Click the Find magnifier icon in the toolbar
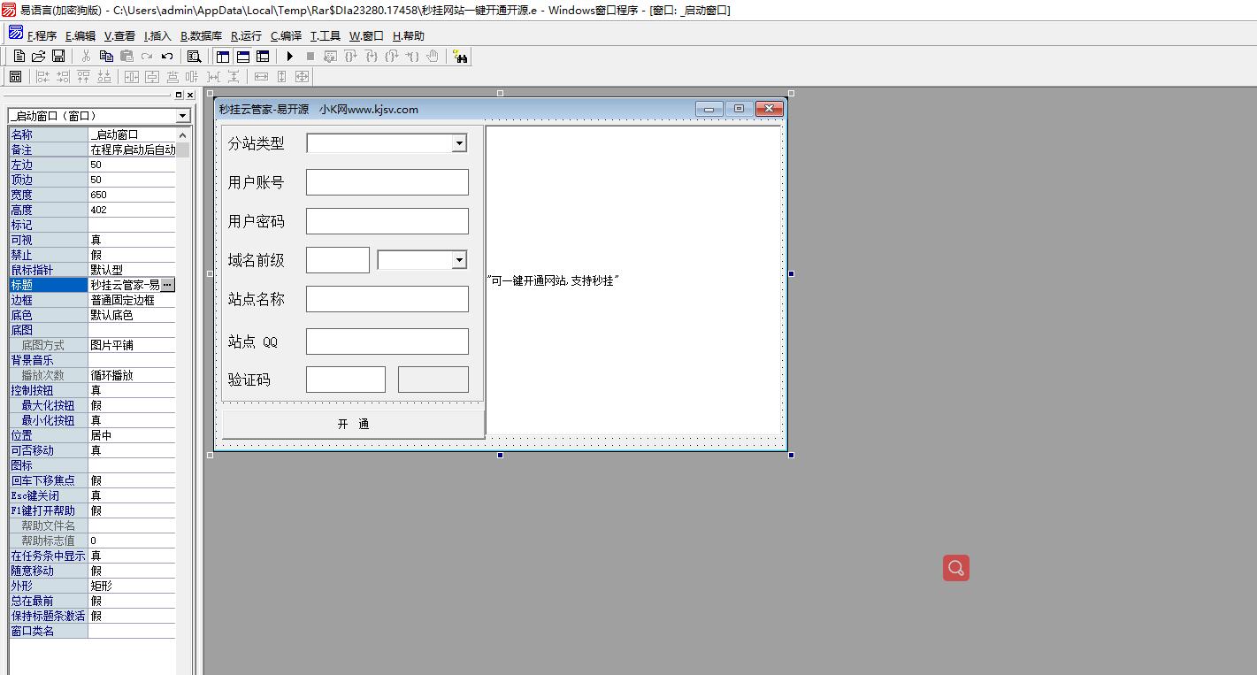This screenshot has width=1257, height=675. click(x=194, y=56)
